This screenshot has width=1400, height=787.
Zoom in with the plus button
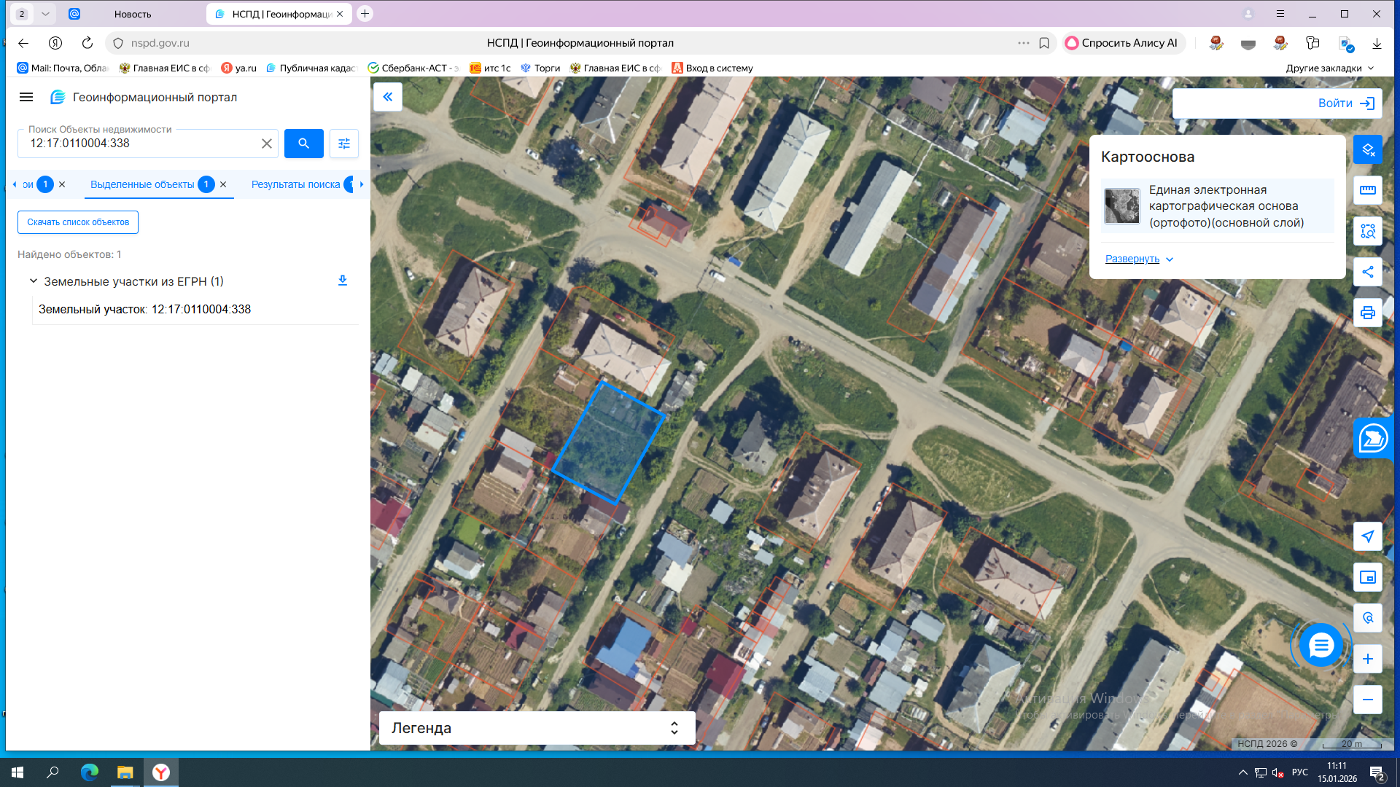(x=1367, y=659)
